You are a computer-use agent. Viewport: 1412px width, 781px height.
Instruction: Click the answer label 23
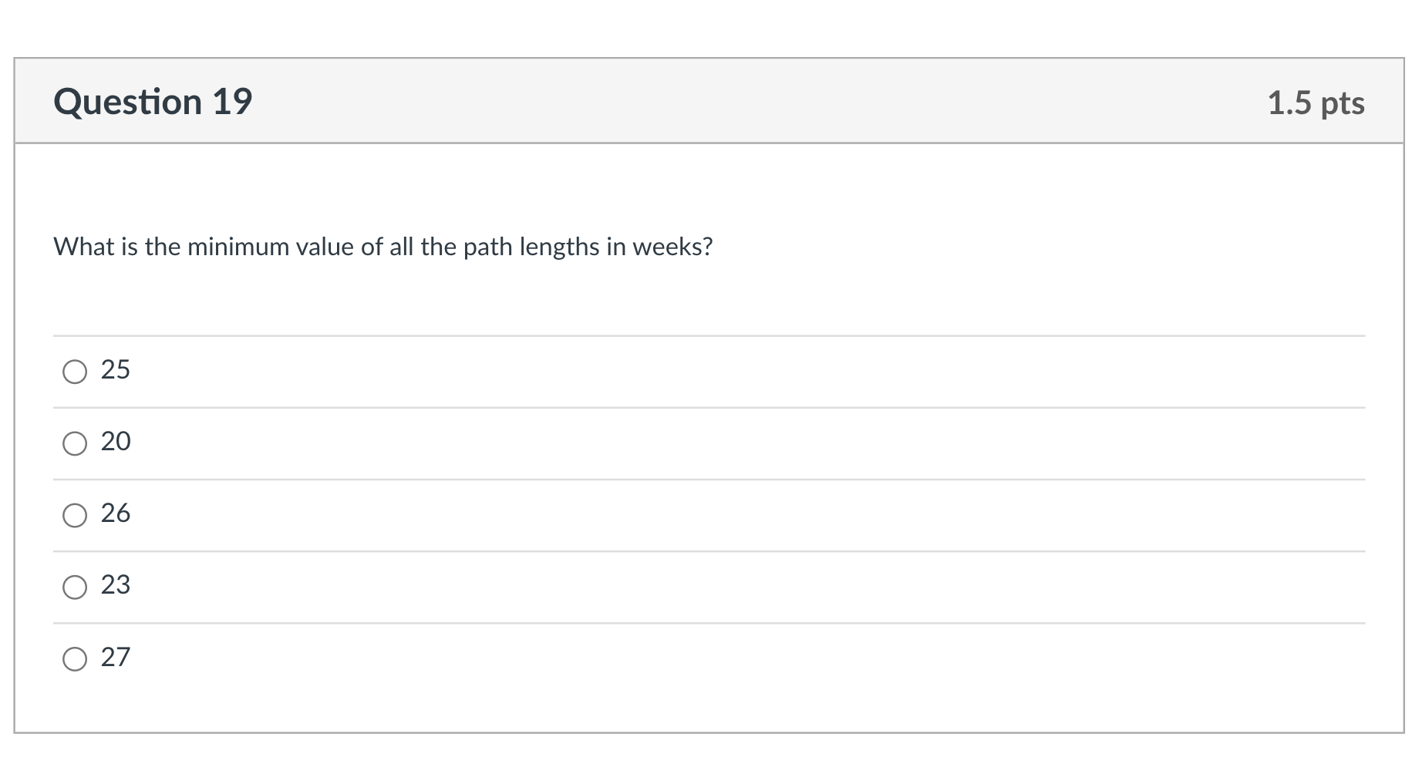(115, 585)
